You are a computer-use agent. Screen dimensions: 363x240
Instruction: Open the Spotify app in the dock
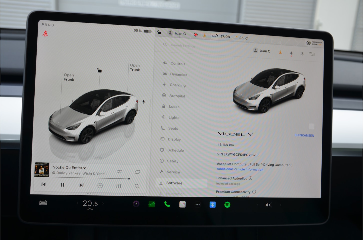[227, 205]
